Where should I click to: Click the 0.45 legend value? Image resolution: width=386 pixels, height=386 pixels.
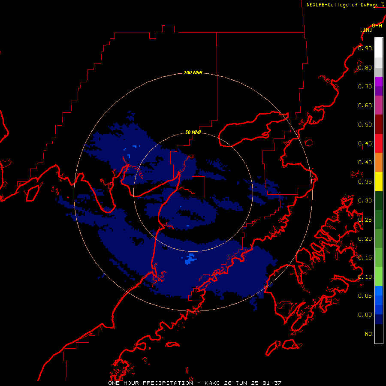(365, 144)
